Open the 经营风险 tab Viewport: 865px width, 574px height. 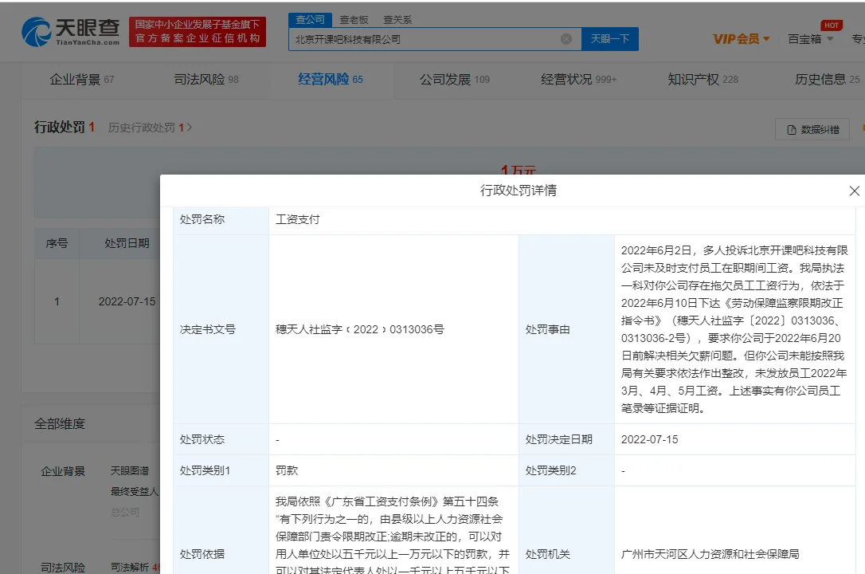point(331,80)
